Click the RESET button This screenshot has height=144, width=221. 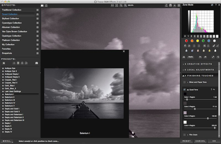click(x=186, y=141)
